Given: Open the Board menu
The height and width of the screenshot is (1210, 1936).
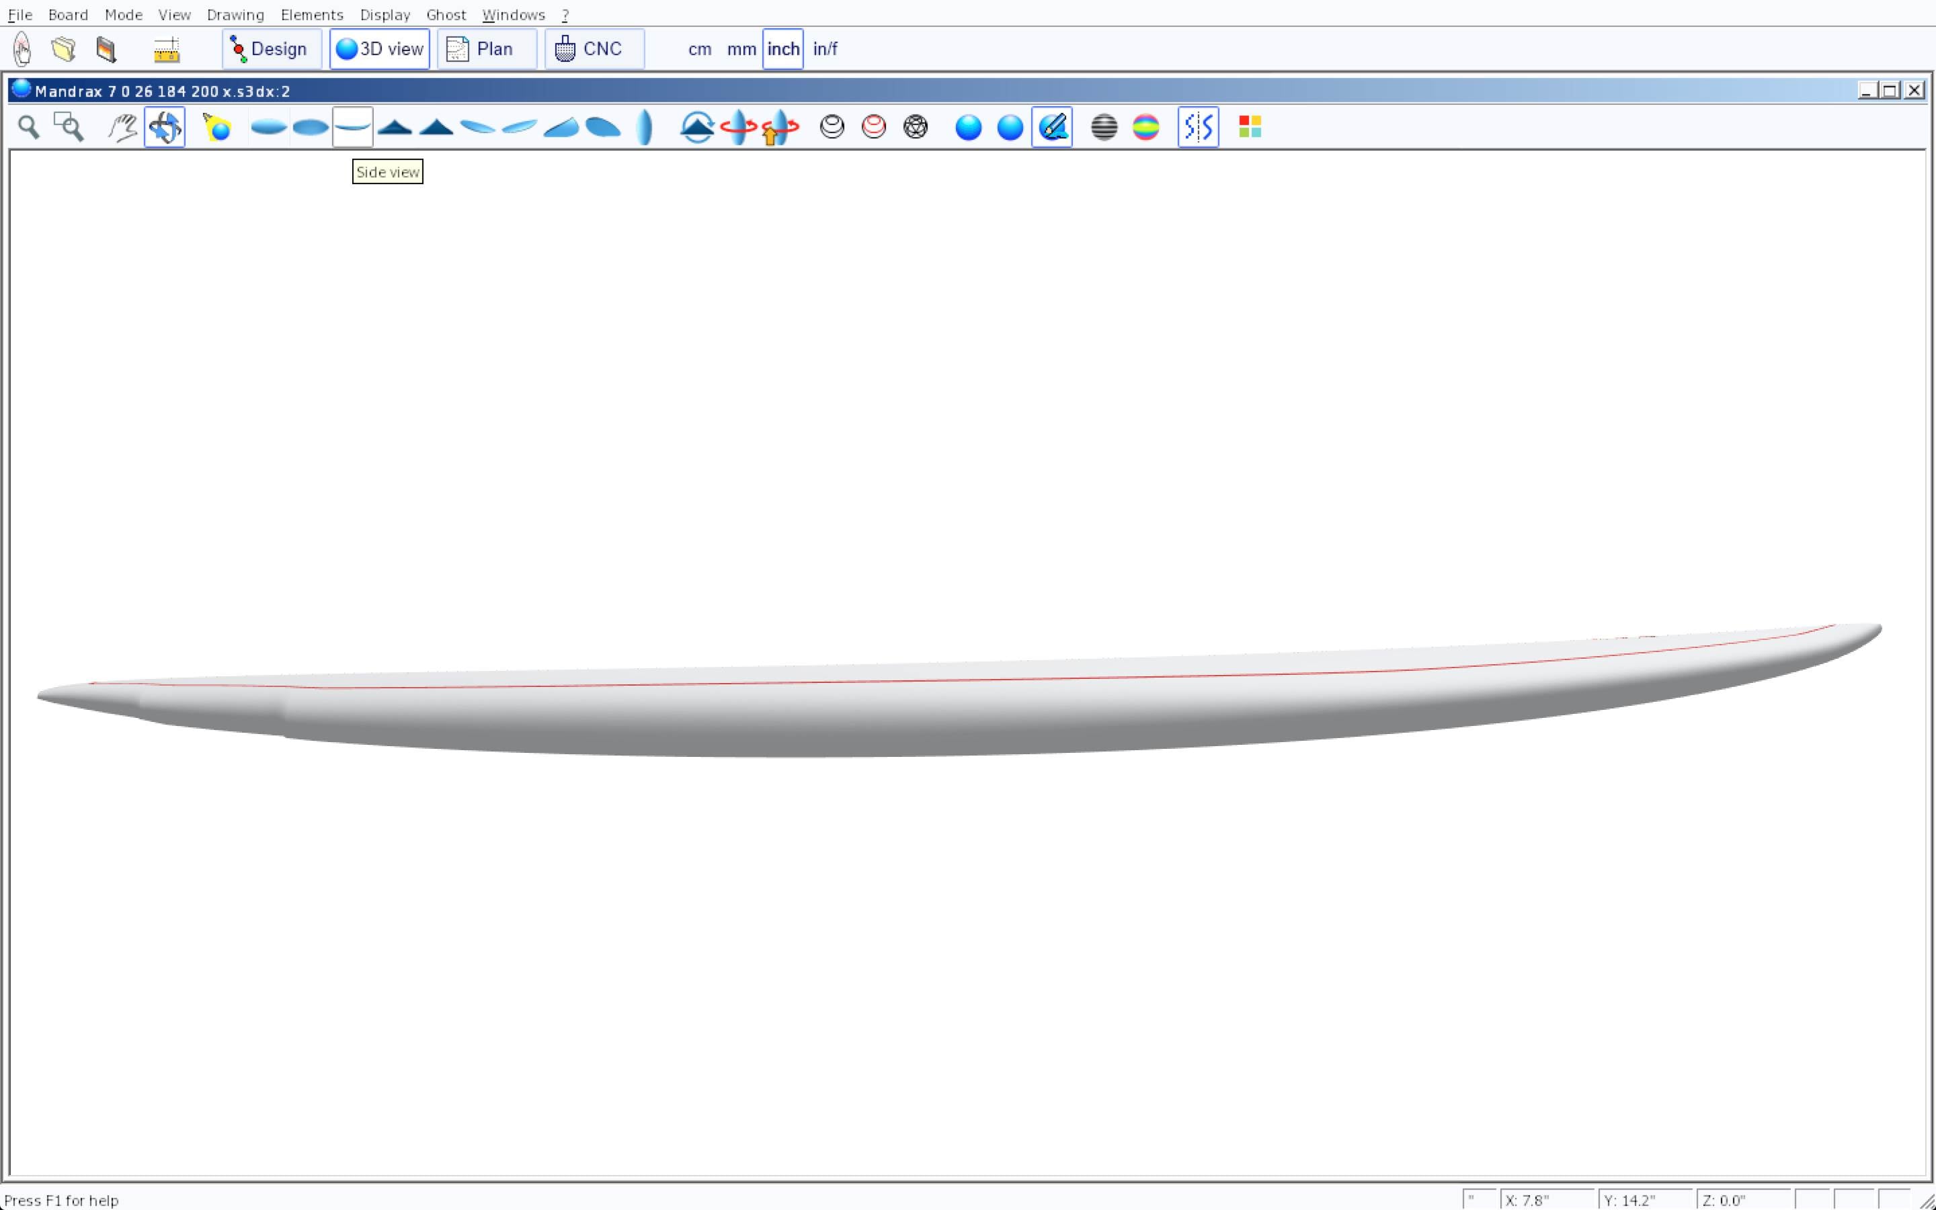Looking at the screenshot, I should (68, 14).
